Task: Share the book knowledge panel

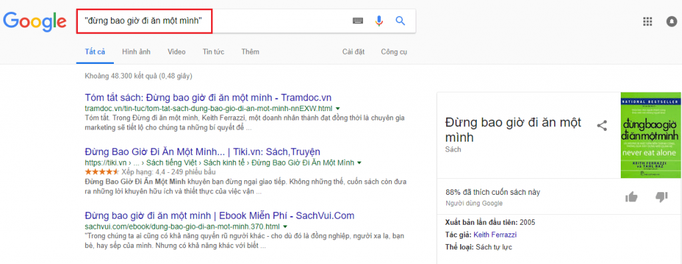Action: 602,126
